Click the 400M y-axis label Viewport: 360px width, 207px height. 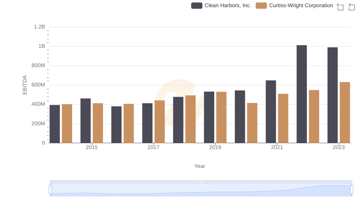tap(38, 104)
